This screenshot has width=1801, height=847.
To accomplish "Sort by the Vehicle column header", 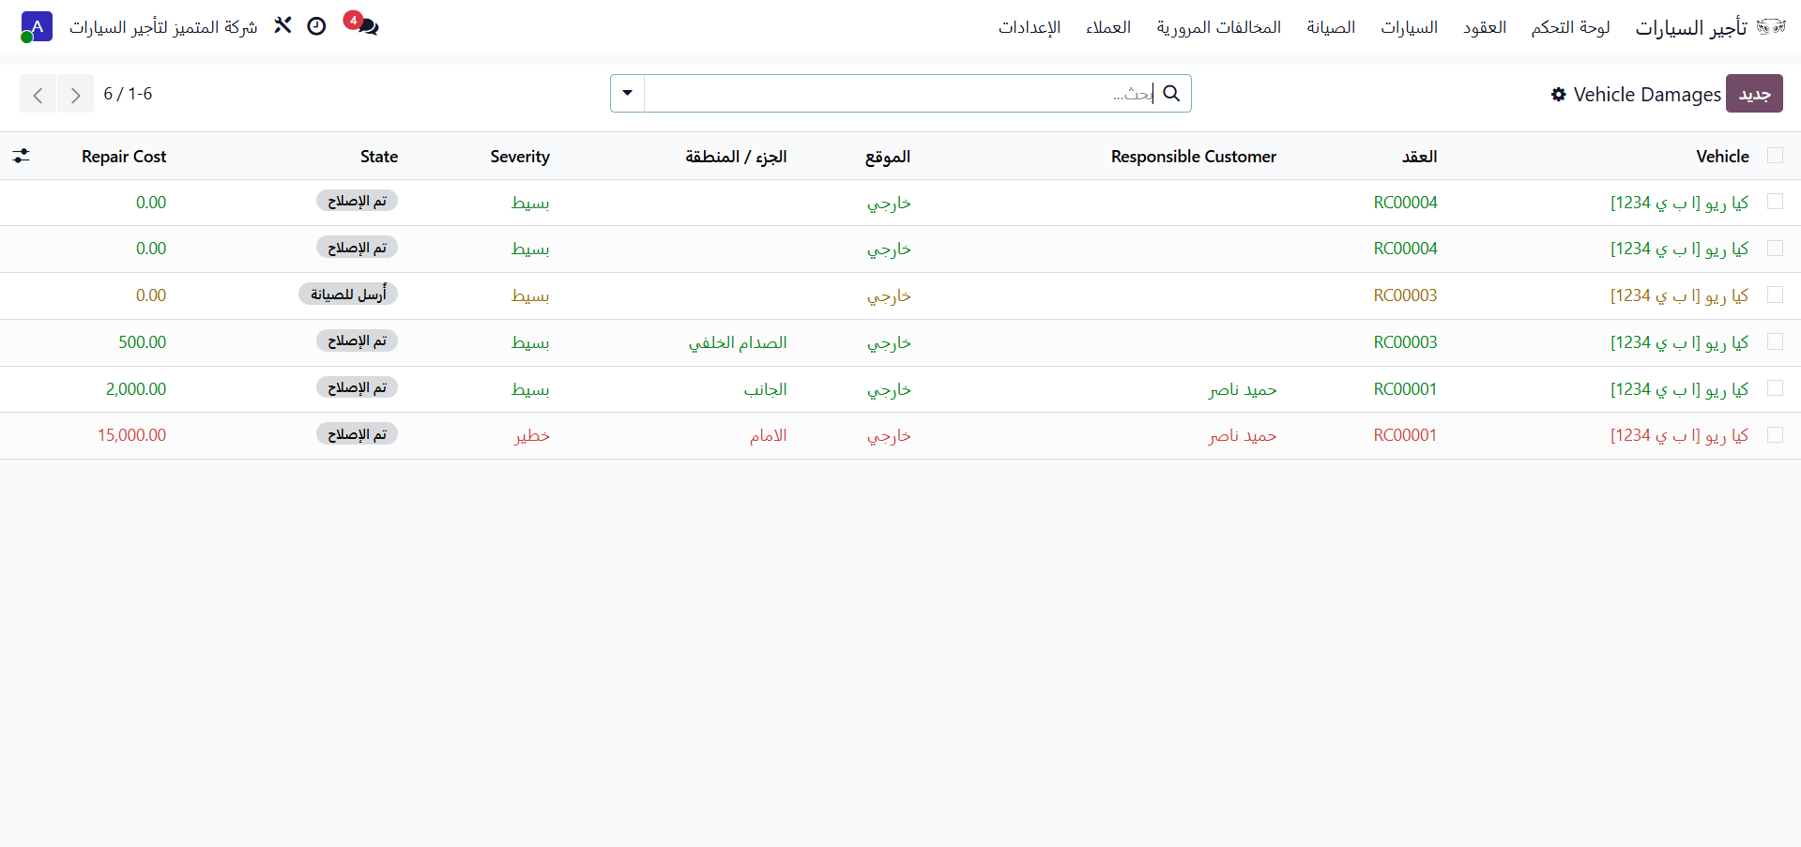I will [x=1722, y=157].
